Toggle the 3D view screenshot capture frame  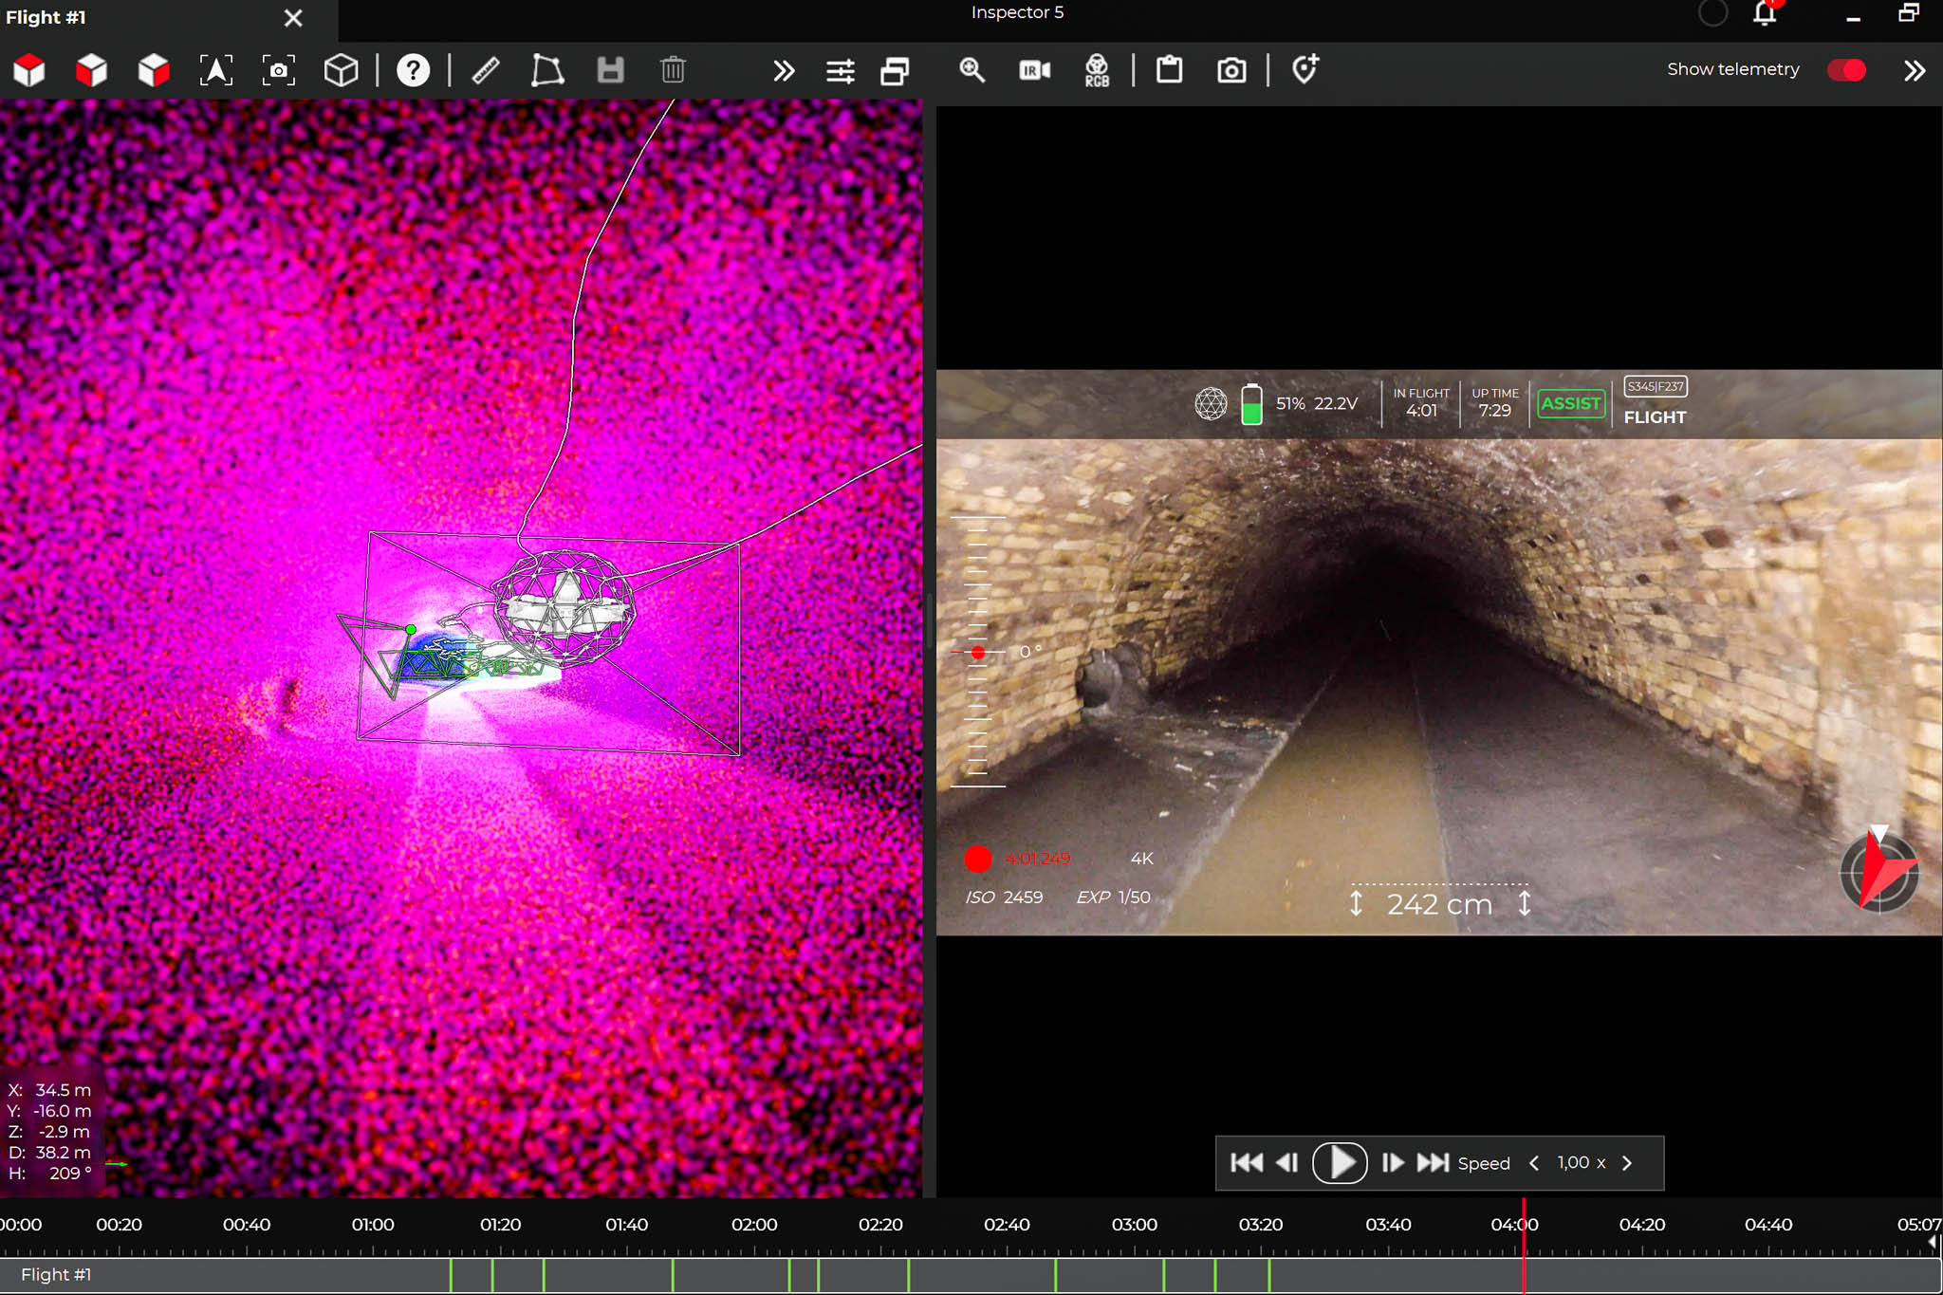pos(278,70)
